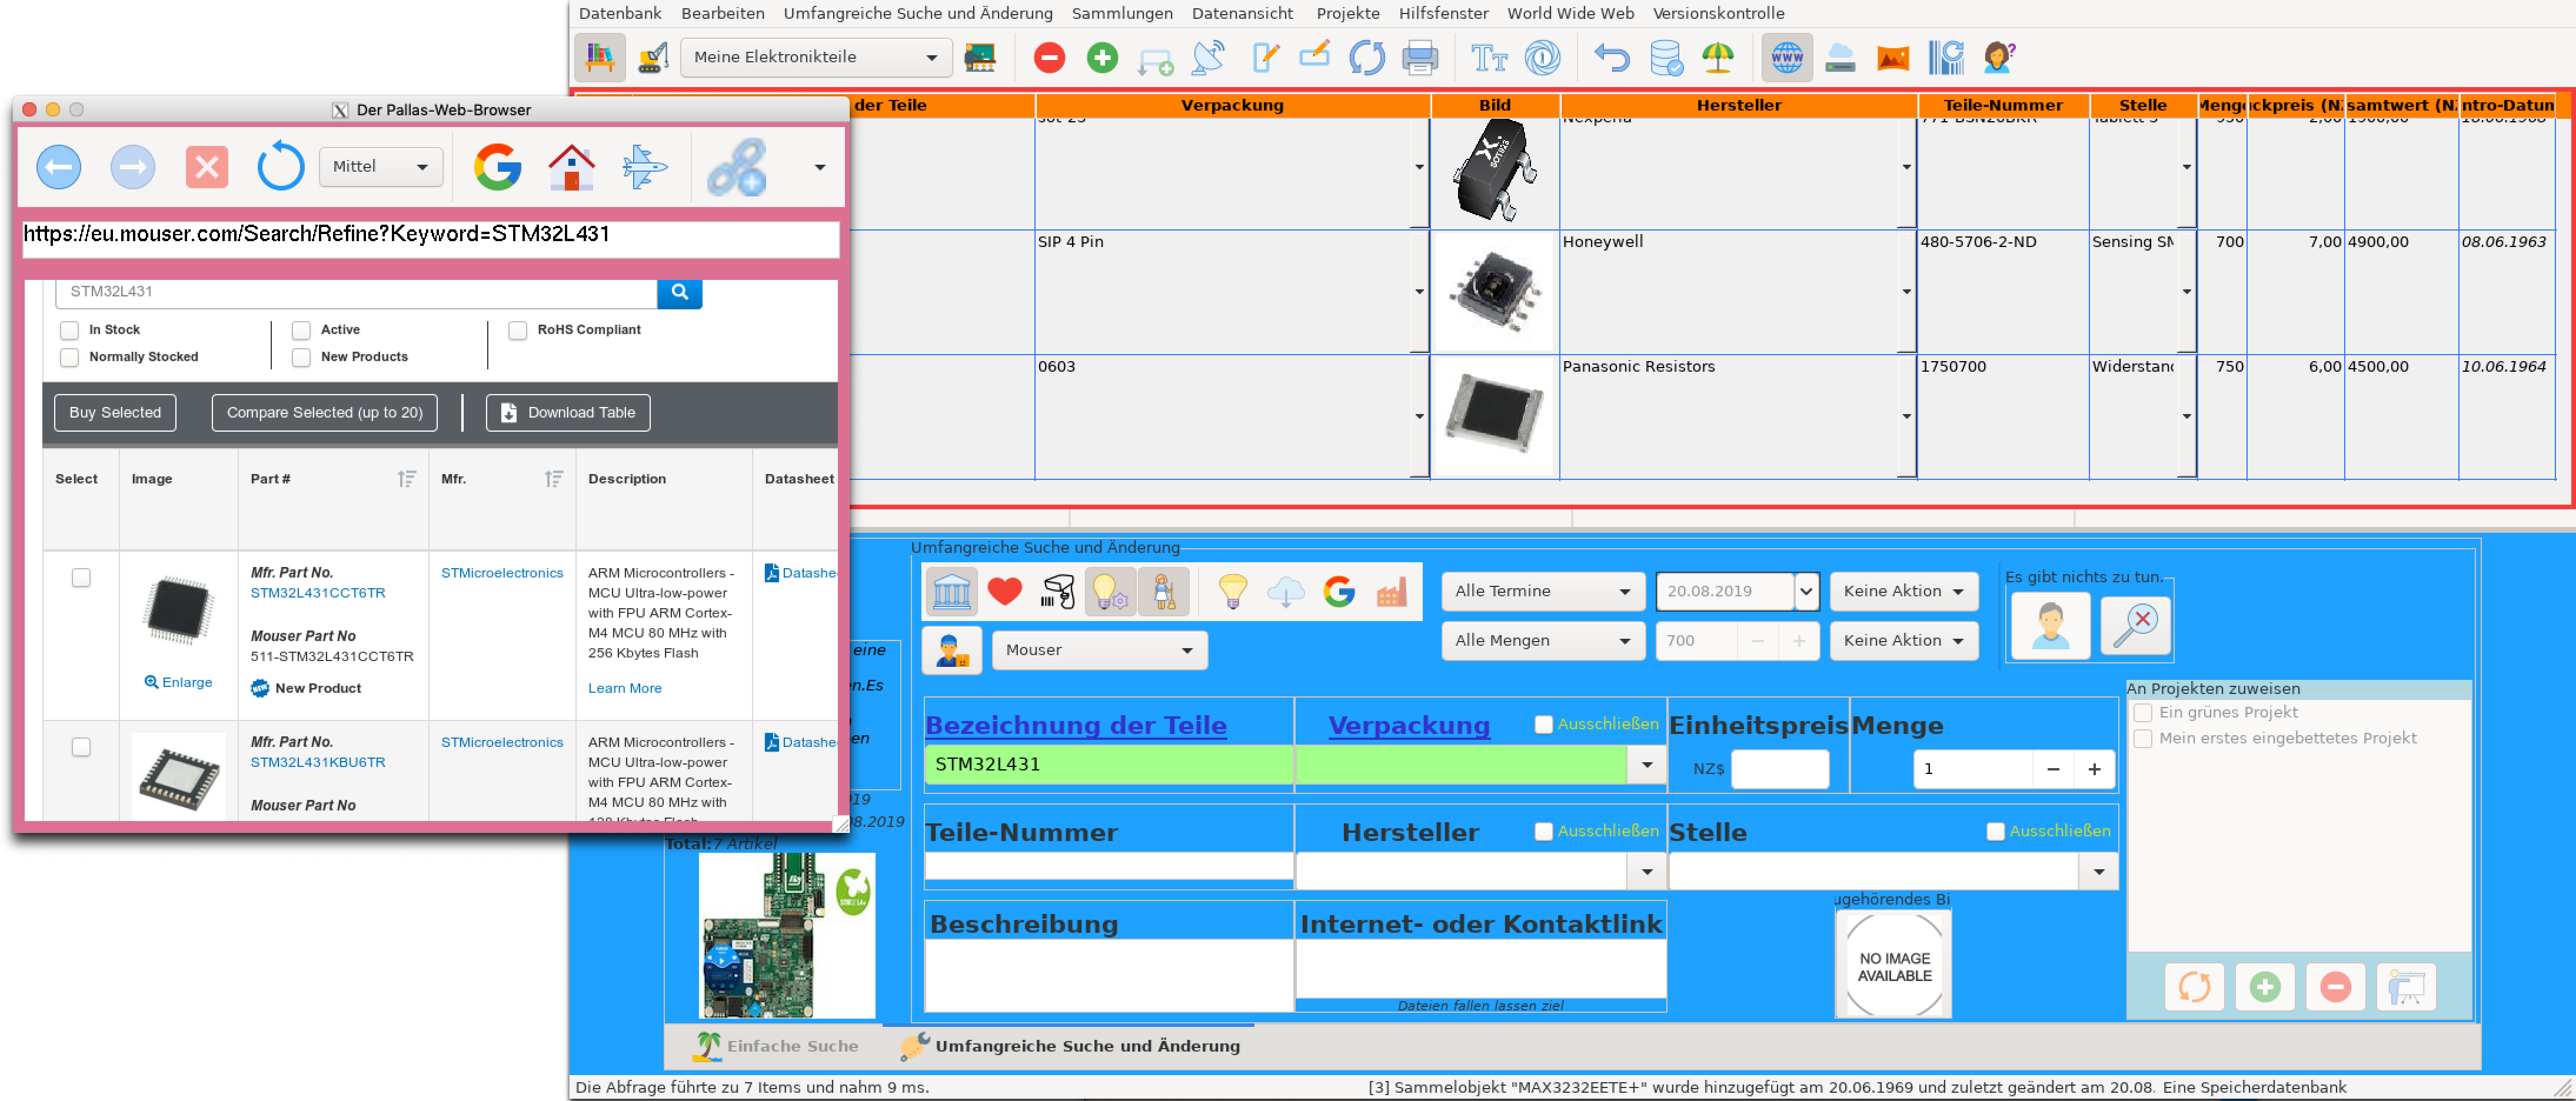This screenshot has width=2576, height=1101.
Task: Click Compare Selected (up to 20) button
Action: (x=324, y=413)
